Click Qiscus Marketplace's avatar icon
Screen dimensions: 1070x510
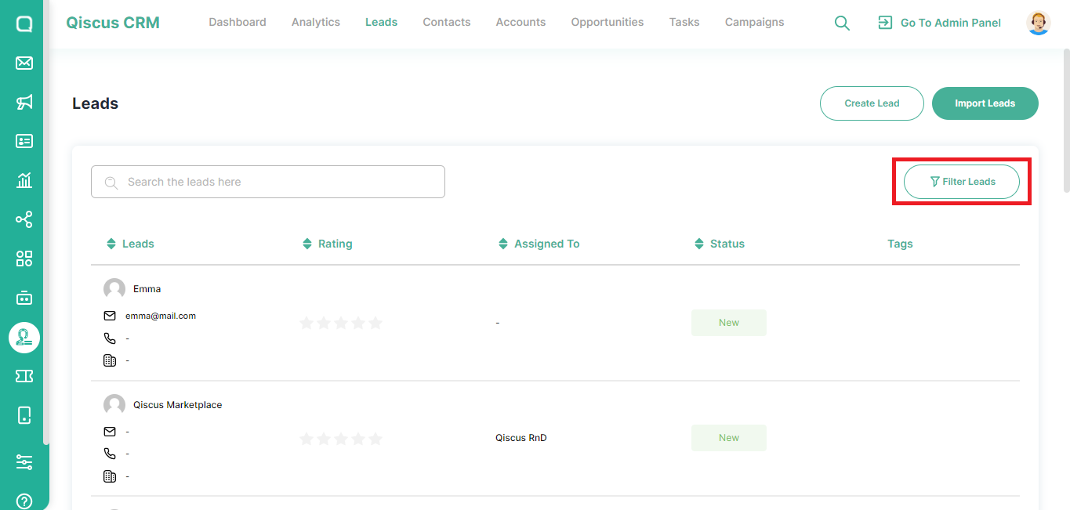pos(114,405)
